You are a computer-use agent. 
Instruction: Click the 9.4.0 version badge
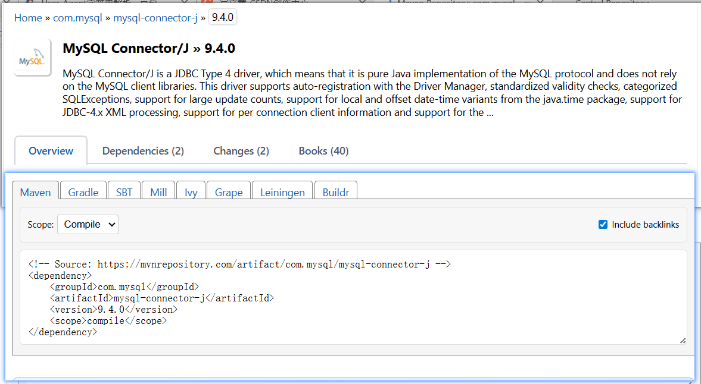[223, 17]
